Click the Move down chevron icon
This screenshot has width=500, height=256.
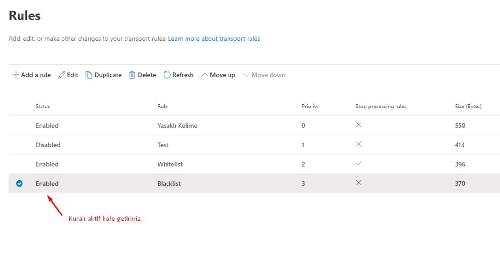point(246,75)
